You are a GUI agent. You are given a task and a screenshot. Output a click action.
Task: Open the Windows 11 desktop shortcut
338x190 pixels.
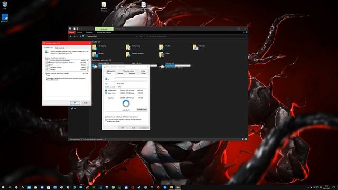(x=5, y=18)
